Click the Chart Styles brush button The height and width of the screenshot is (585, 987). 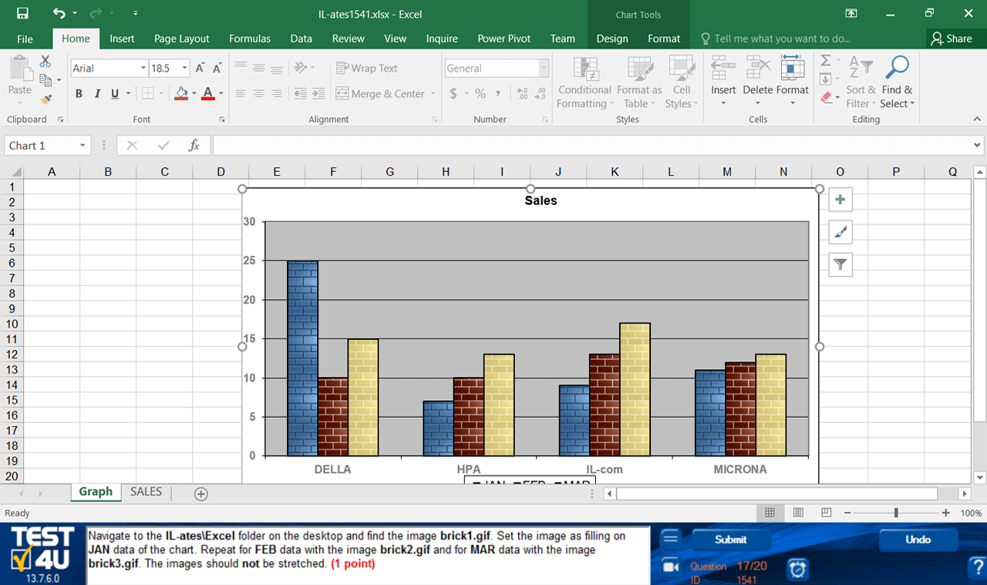(x=840, y=232)
